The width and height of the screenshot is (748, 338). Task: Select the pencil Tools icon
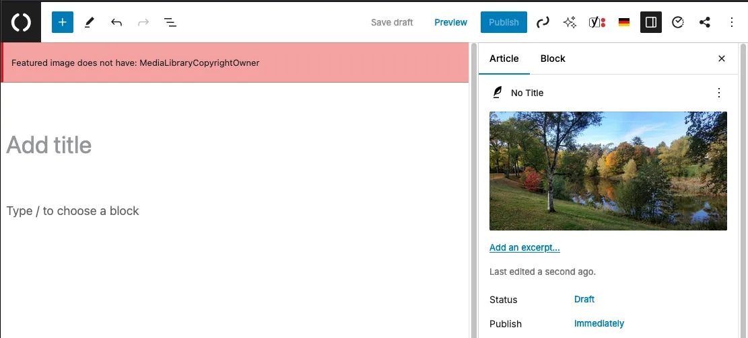(89, 22)
